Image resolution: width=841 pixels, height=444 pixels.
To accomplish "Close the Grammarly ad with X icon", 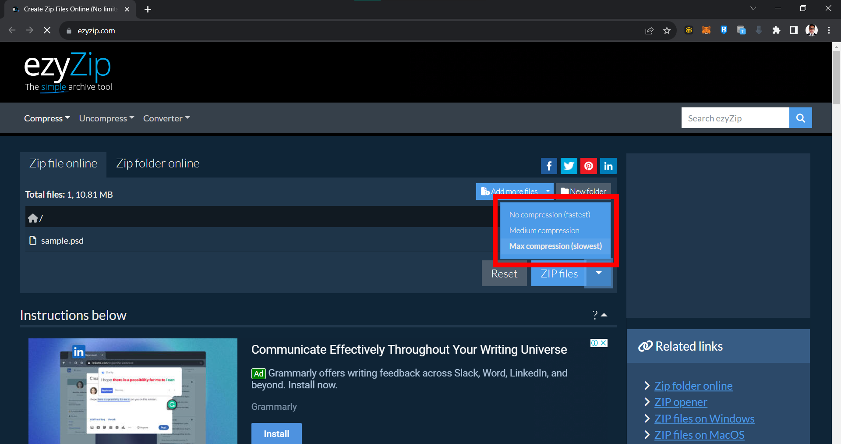I will (604, 343).
